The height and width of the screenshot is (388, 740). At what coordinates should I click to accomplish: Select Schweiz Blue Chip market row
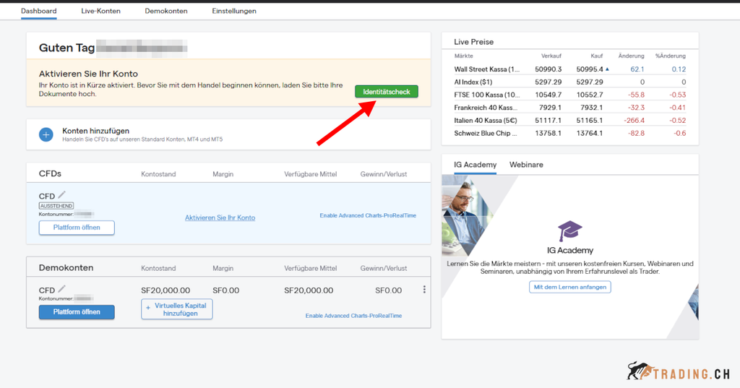point(570,133)
